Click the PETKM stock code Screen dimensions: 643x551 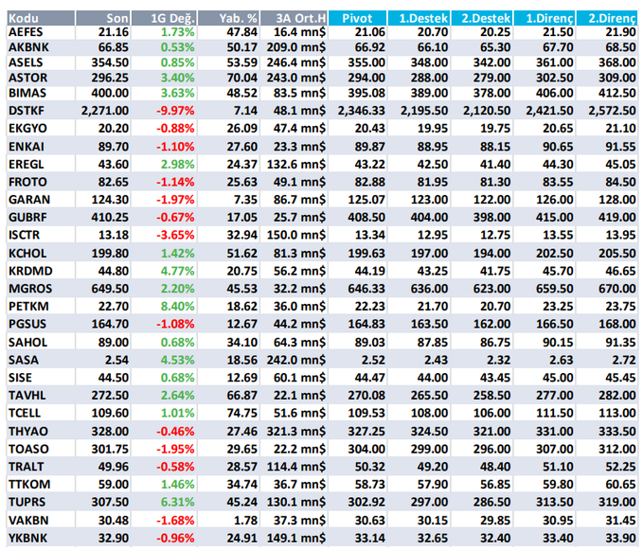(28, 306)
